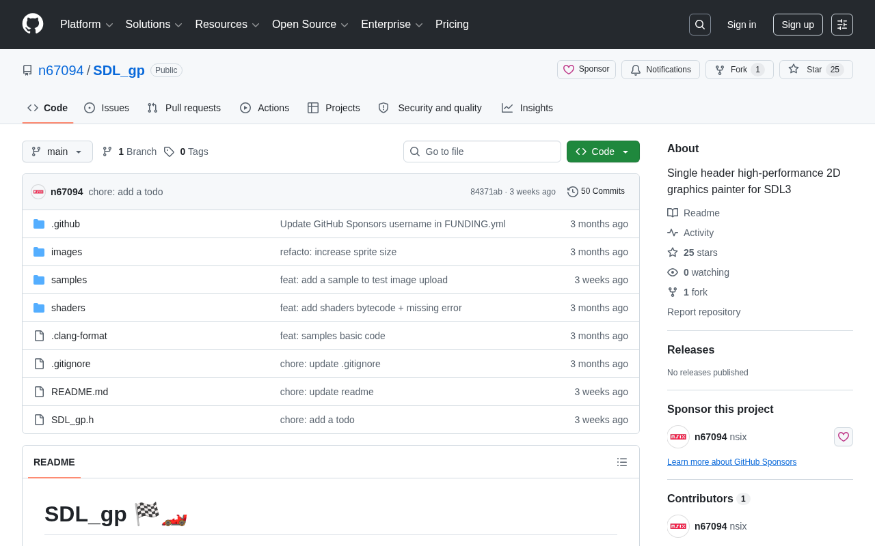Open 'Update GitHub Sponsors username in FUNDING.yml' commit
The width and height of the screenshot is (875, 546).
(x=392, y=224)
